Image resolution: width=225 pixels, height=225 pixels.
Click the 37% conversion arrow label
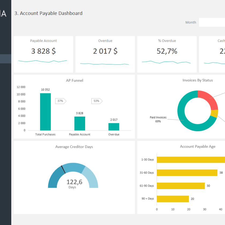[x=61, y=101]
